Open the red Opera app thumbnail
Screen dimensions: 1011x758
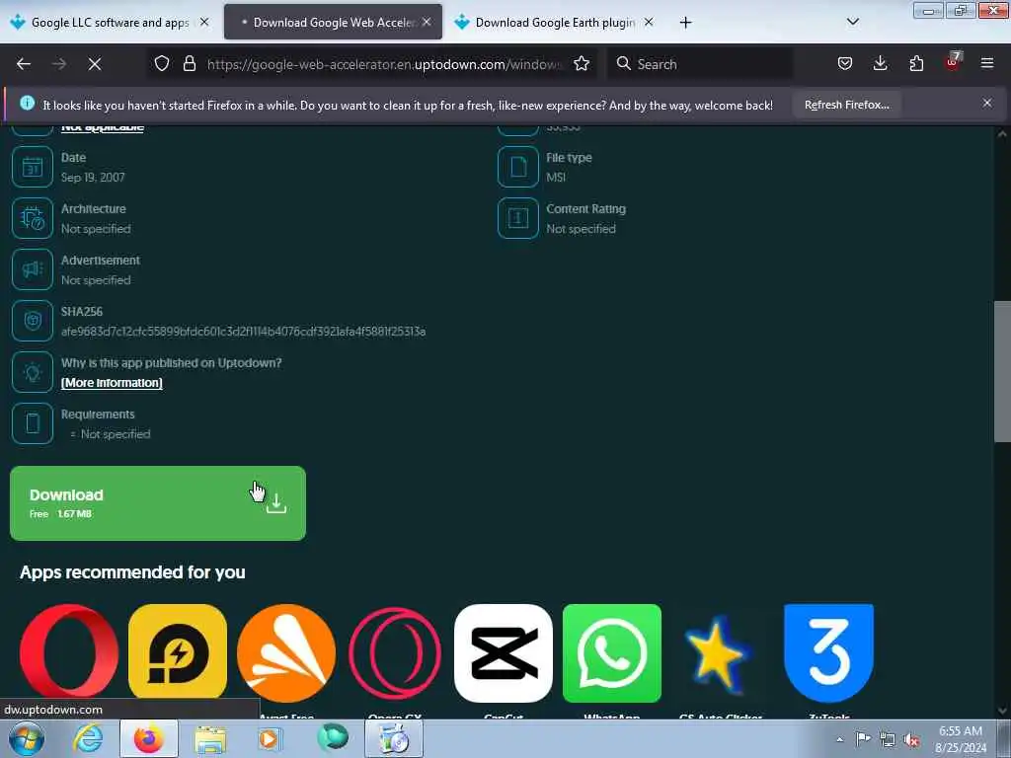69,653
